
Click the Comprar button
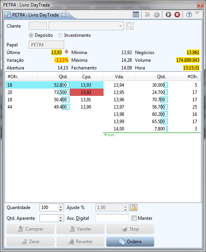(31, 229)
